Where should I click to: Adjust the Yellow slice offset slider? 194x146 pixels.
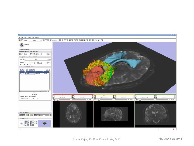point(114,99)
